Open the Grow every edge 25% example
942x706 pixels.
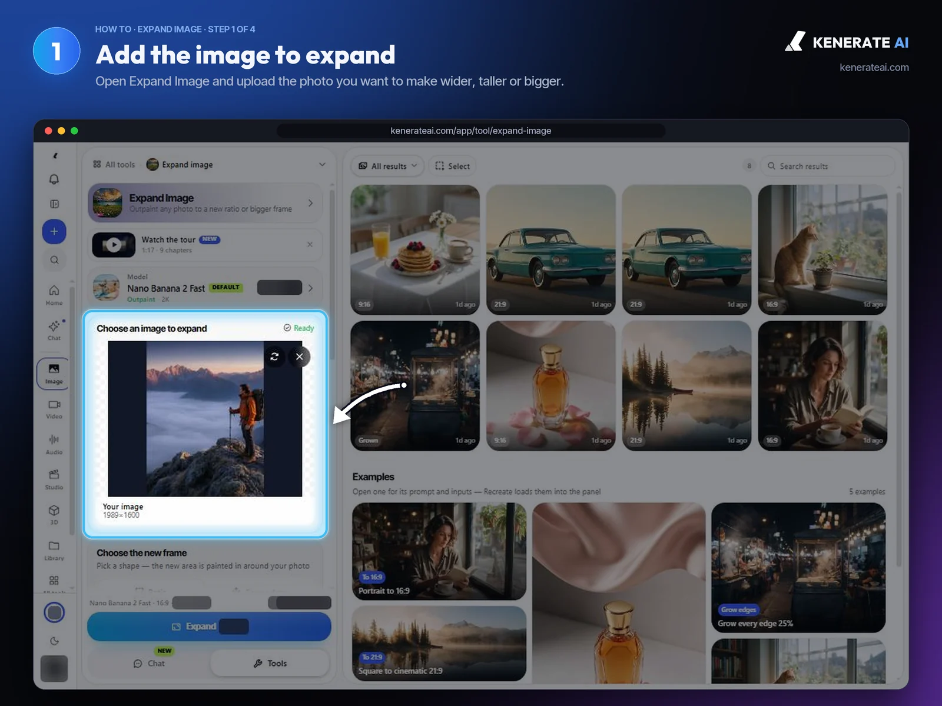coord(798,568)
